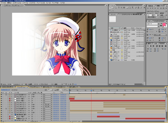Switch to the Pre-composition 2 timeline tab
This screenshot has height=123, width=168.
click(x=35, y=87)
